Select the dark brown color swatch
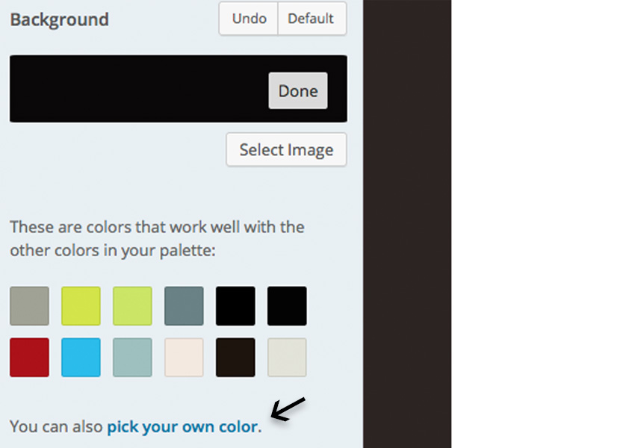Image resolution: width=635 pixels, height=448 pixels. [235, 357]
